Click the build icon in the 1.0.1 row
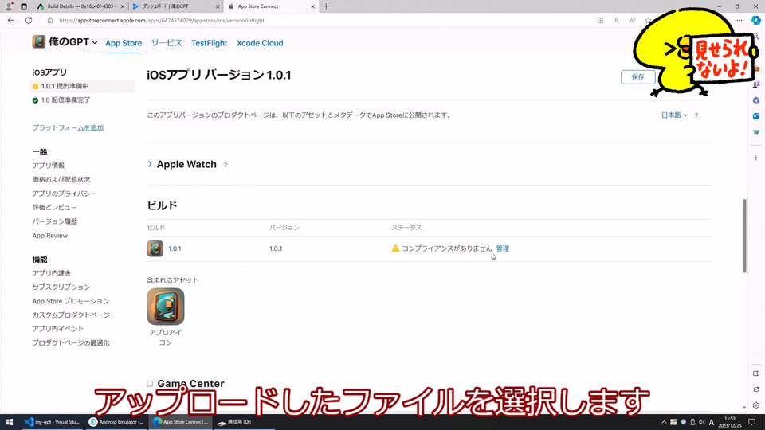This screenshot has width=765, height=430. coord(155,248)
